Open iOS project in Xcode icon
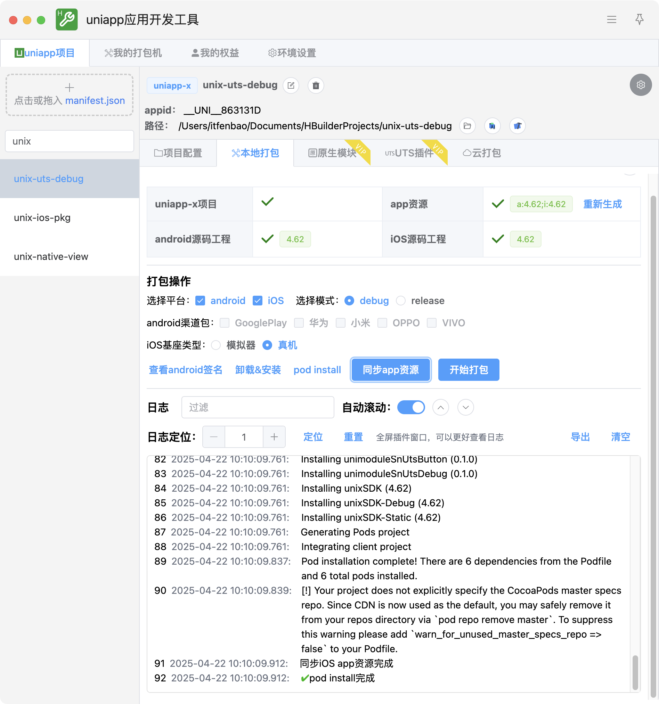 tap(517, 126)
